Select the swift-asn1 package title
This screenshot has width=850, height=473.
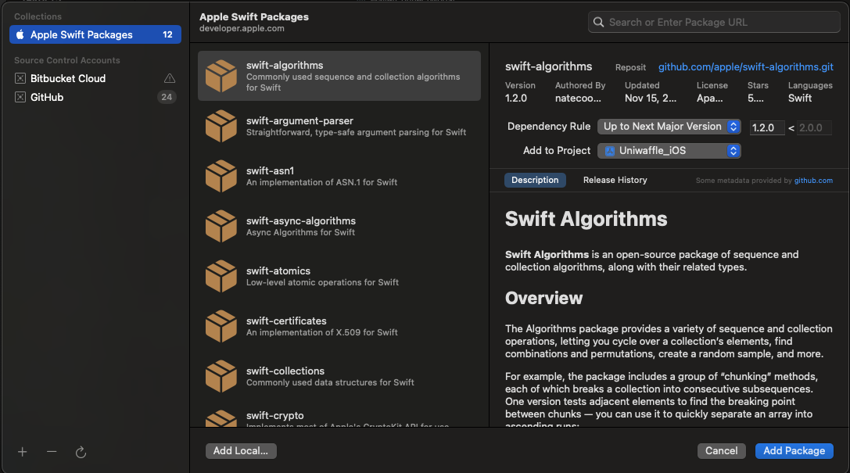270,170
